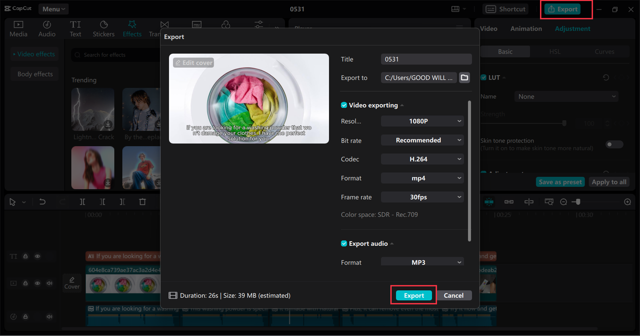The width and height of the screenshot is (640, 336).
Task: Open the Effects panel
Action: click(x=132, y=28)
